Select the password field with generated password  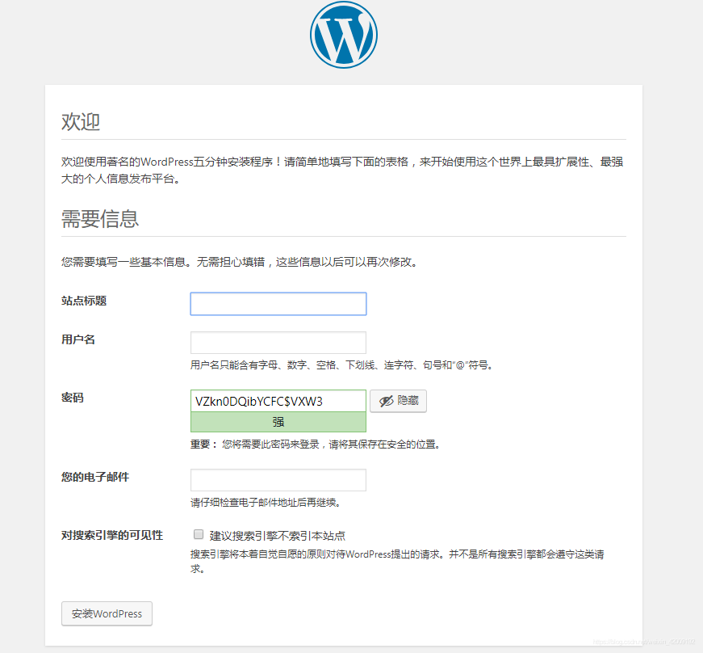coord(278,401)
